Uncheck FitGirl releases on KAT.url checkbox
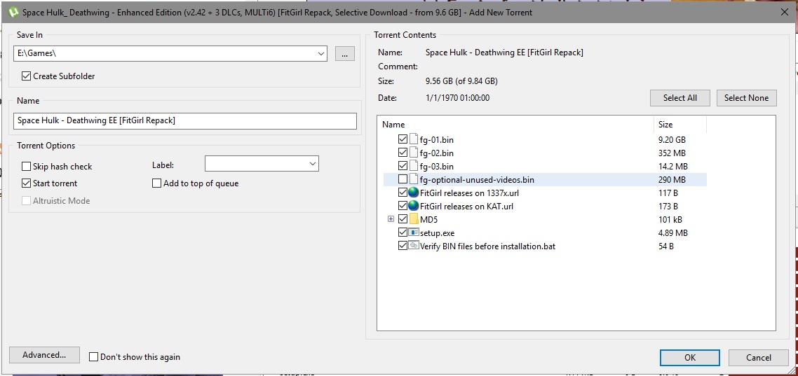 [x=403, y=206]
